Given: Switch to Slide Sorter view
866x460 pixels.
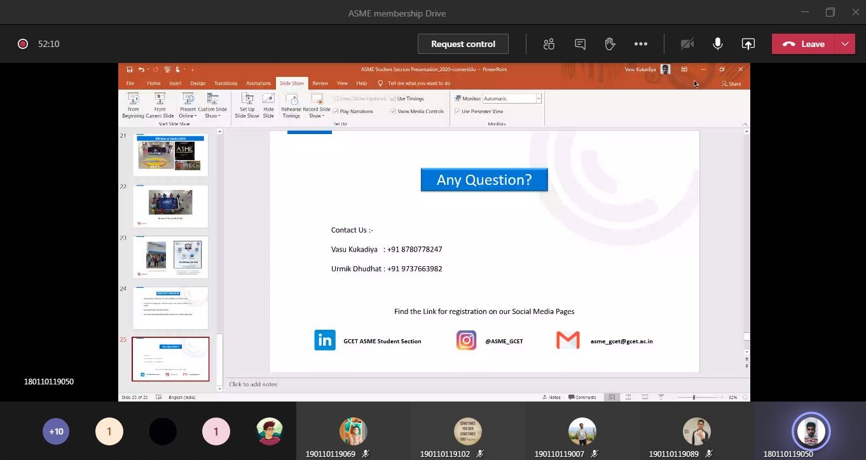Looking at the screenshot, I should (x=628, y=397).
